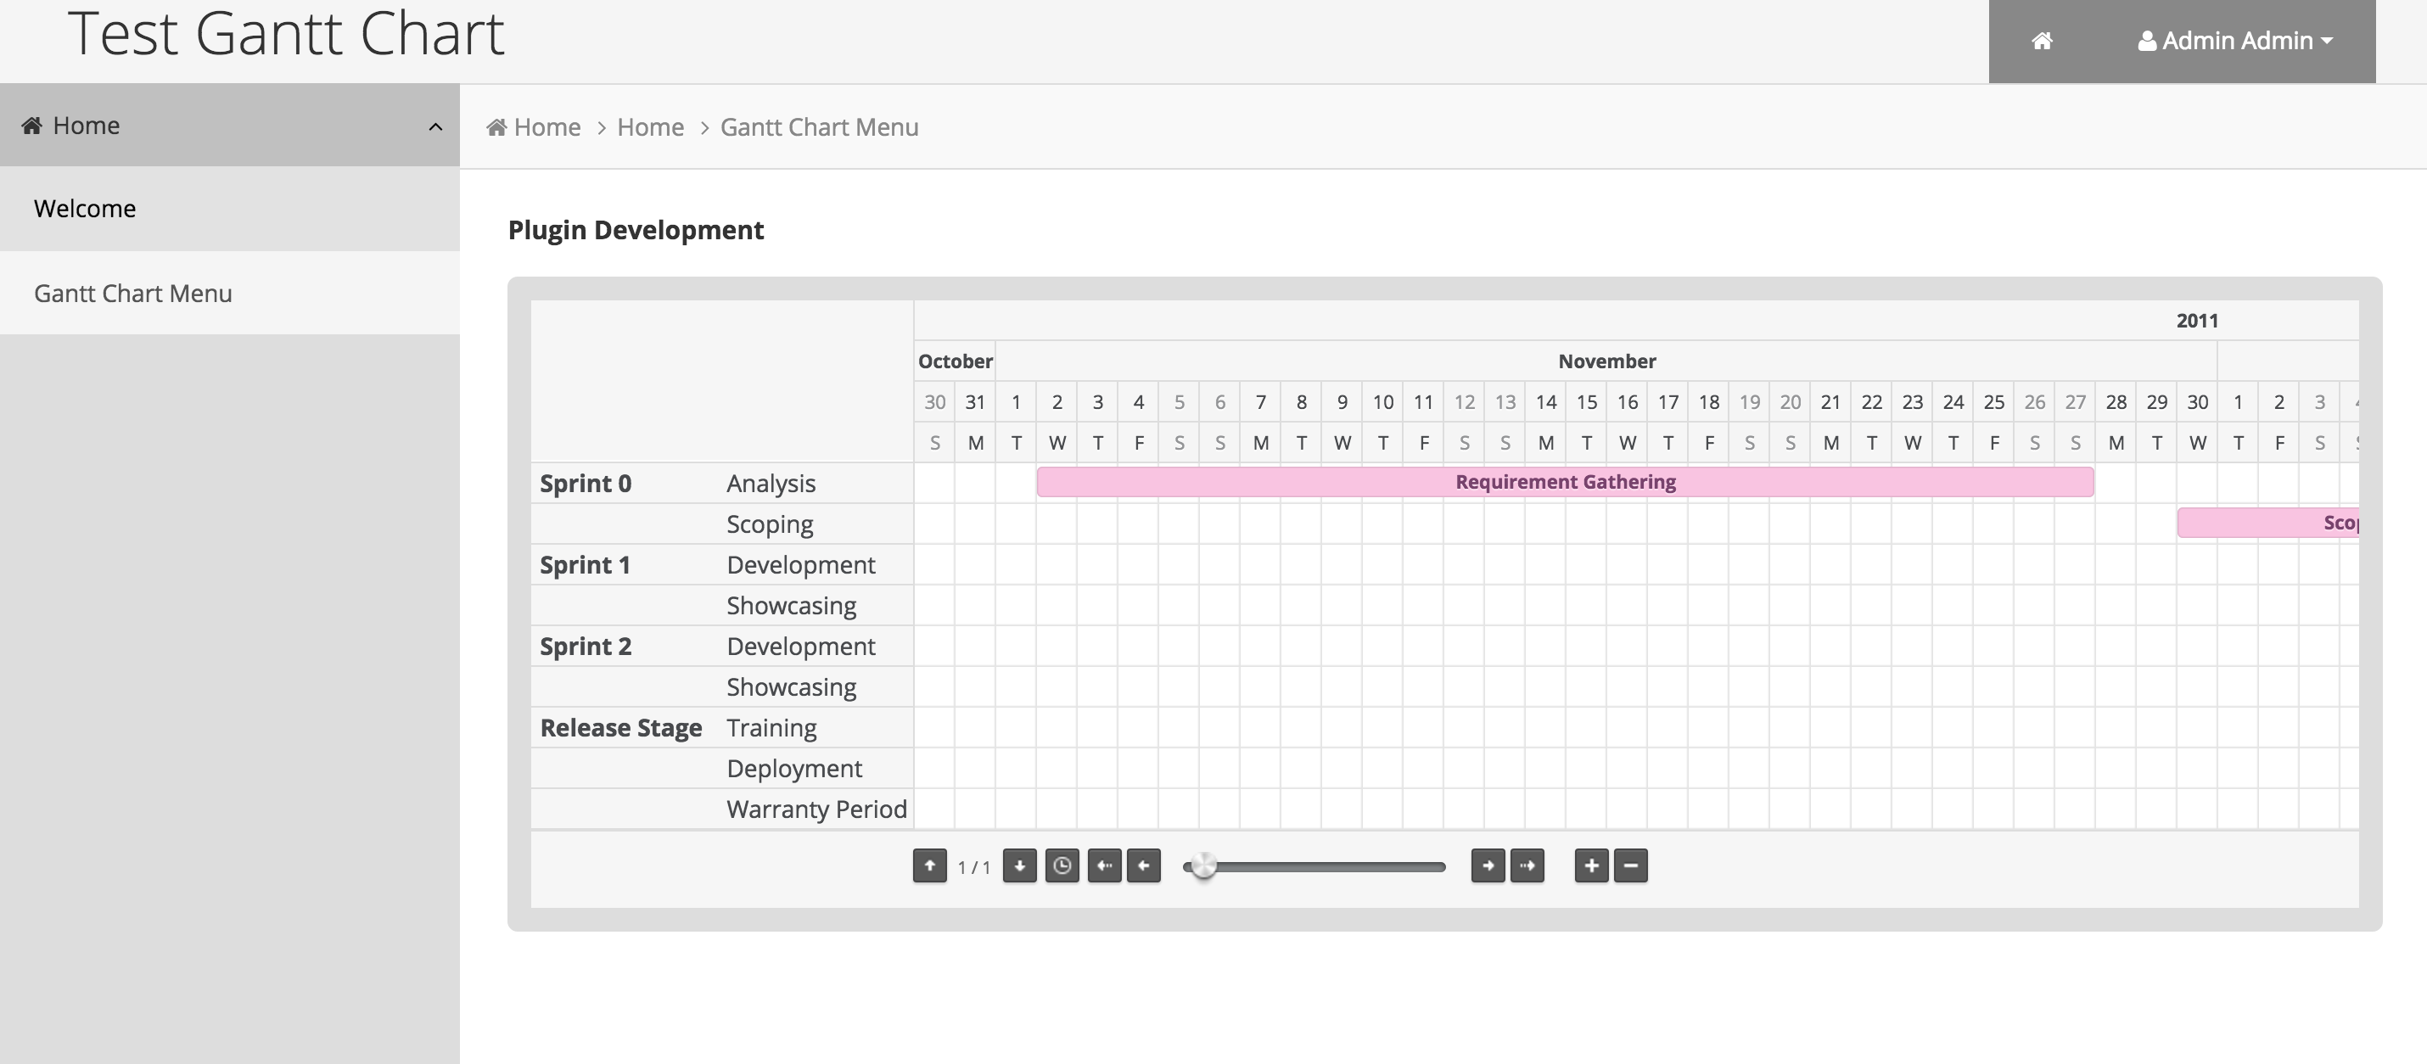
Task: Click the next page down-arrow button
Action: point(1018,865)
